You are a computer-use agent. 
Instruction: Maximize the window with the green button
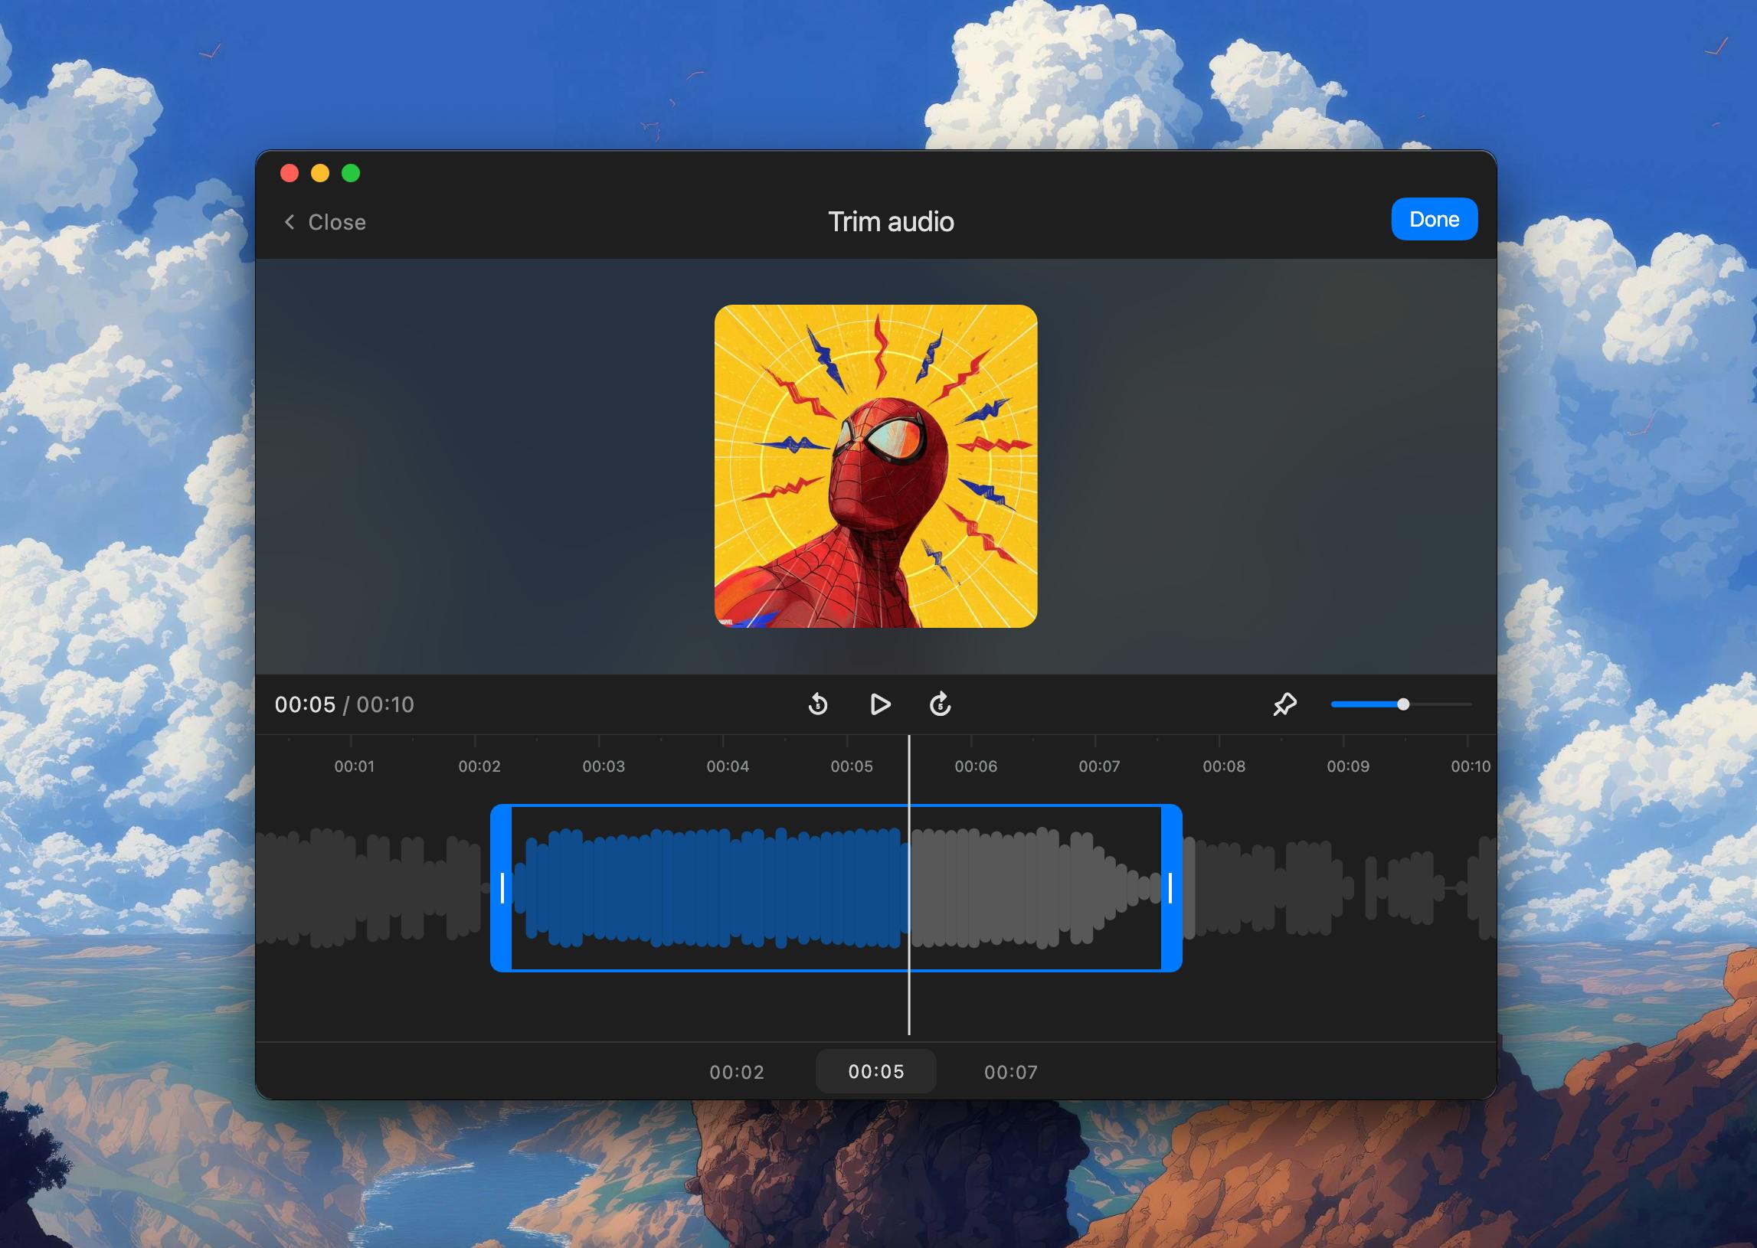351,173
